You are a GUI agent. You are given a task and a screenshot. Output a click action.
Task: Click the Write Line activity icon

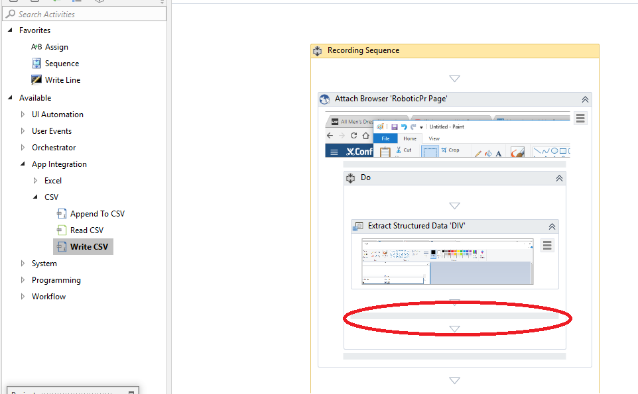[x=36, y=80]
